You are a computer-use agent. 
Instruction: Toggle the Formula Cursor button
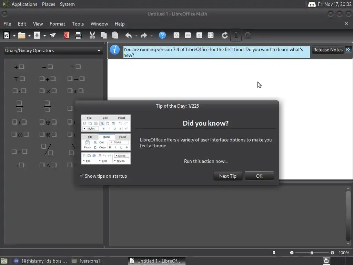[x=236, y=36]
